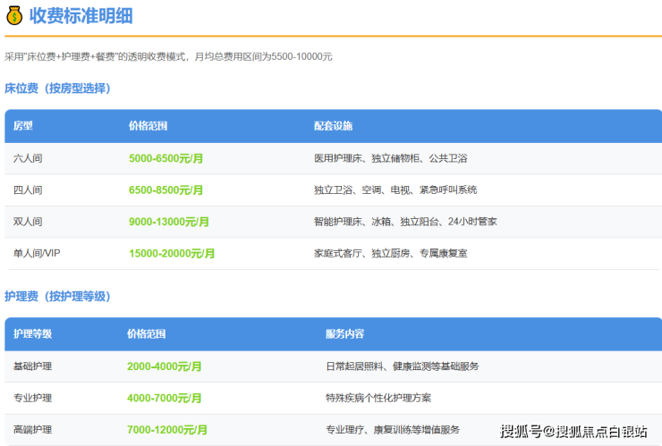
Task: Select the 单人间/VIP room type cell
Action: coord(38,253)
